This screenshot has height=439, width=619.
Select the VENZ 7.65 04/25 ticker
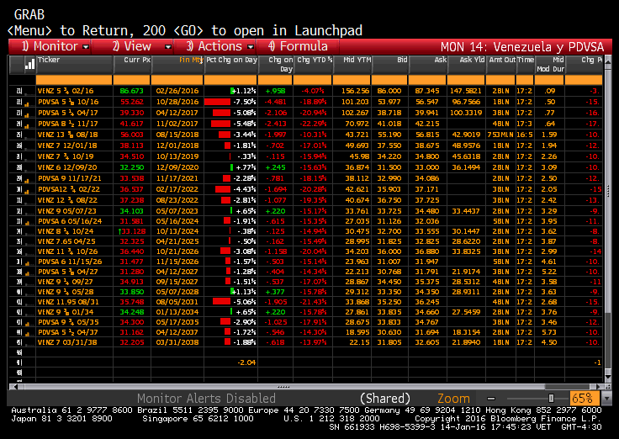point(66,241)
